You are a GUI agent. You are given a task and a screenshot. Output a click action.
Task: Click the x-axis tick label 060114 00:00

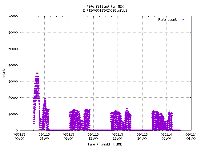click(166, 137)
